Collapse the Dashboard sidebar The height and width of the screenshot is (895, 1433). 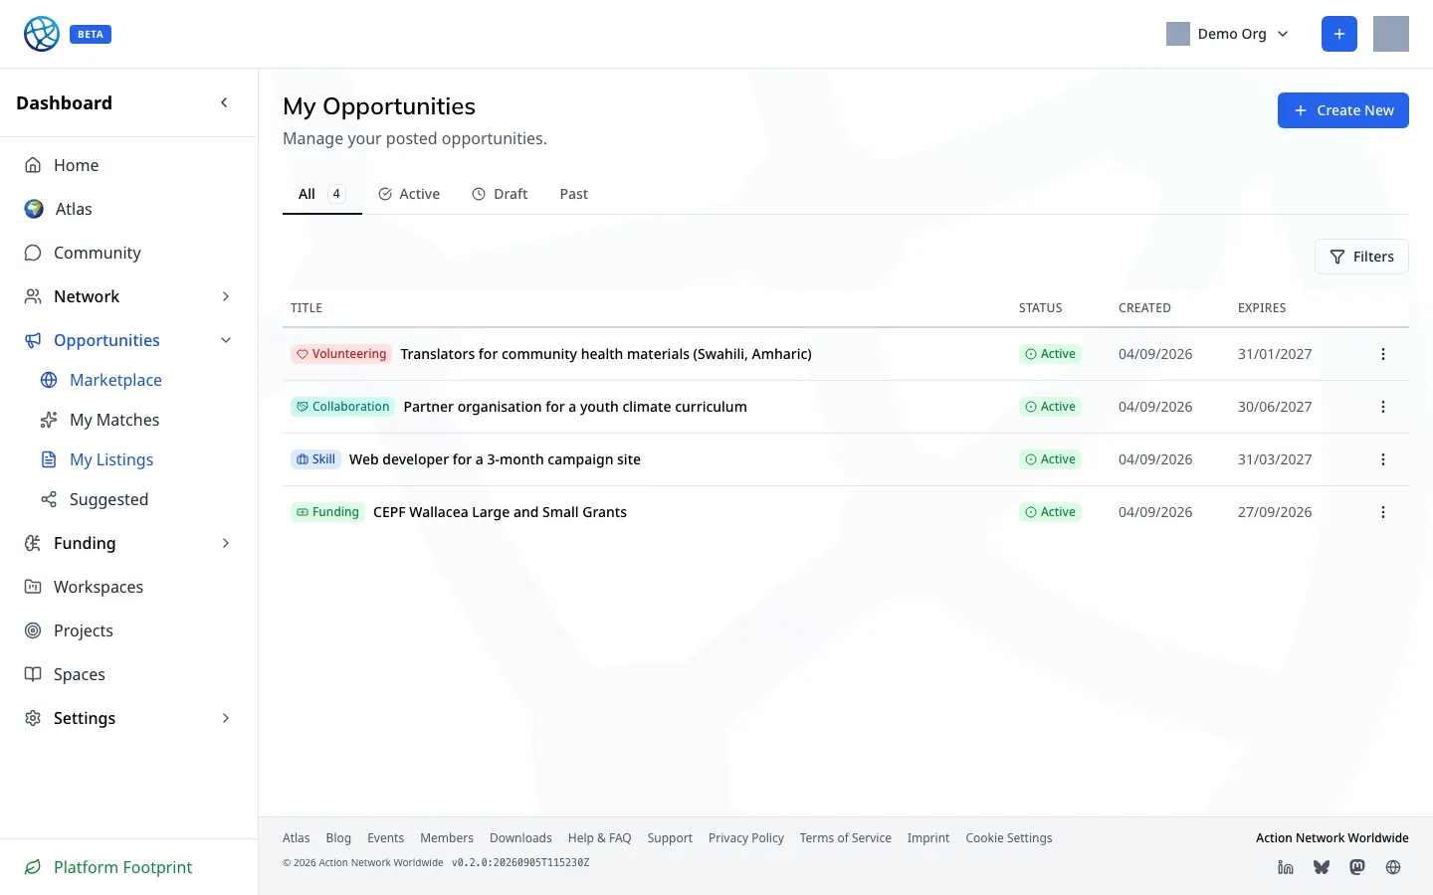pyautogui.click(x=225, y=102)
